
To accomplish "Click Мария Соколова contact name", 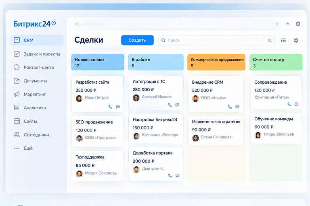I will (x=101, y=173).
